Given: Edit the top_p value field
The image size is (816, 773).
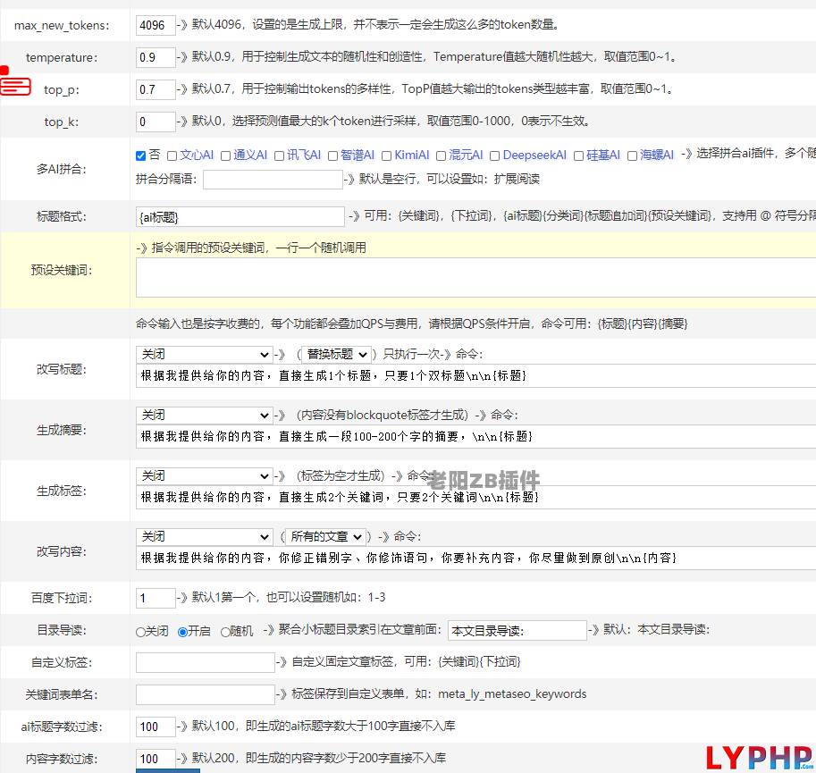Looking at the screenshot, I should (x=156, y=89).
